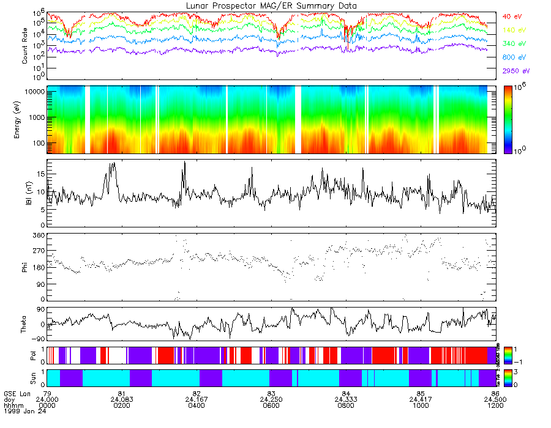The height and width of the screenshot is (428, 551).
Task: Click the '0400' time tick label
Action: (197, 405)
